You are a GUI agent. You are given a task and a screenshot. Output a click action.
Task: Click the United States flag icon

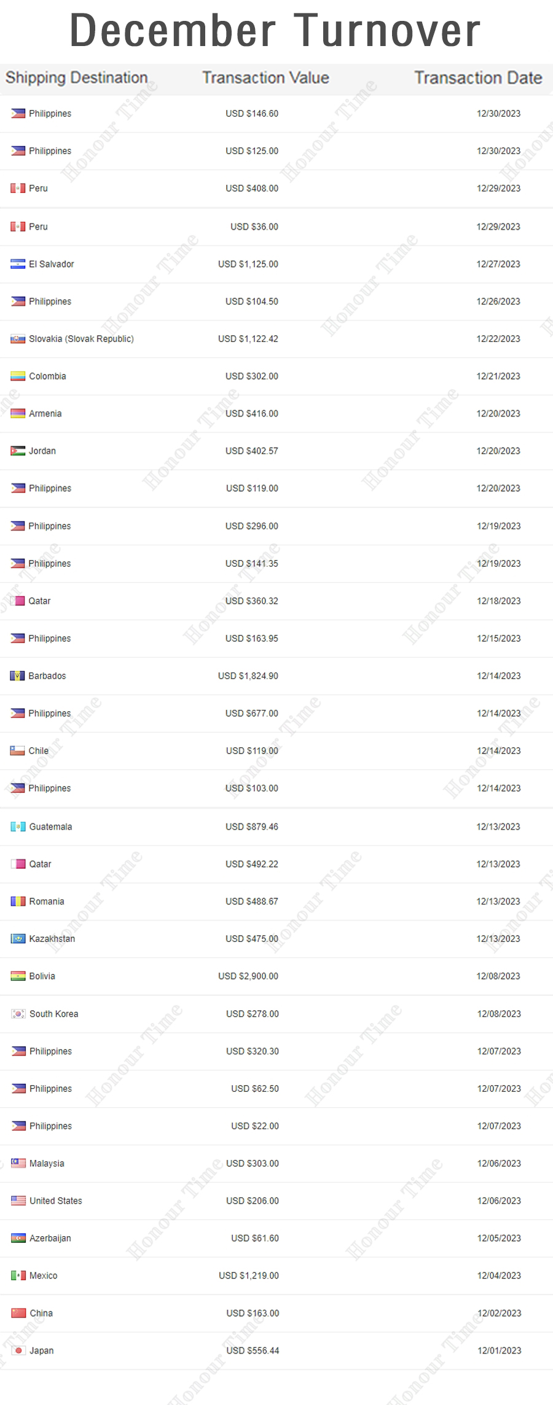[x=18, y=1201]
